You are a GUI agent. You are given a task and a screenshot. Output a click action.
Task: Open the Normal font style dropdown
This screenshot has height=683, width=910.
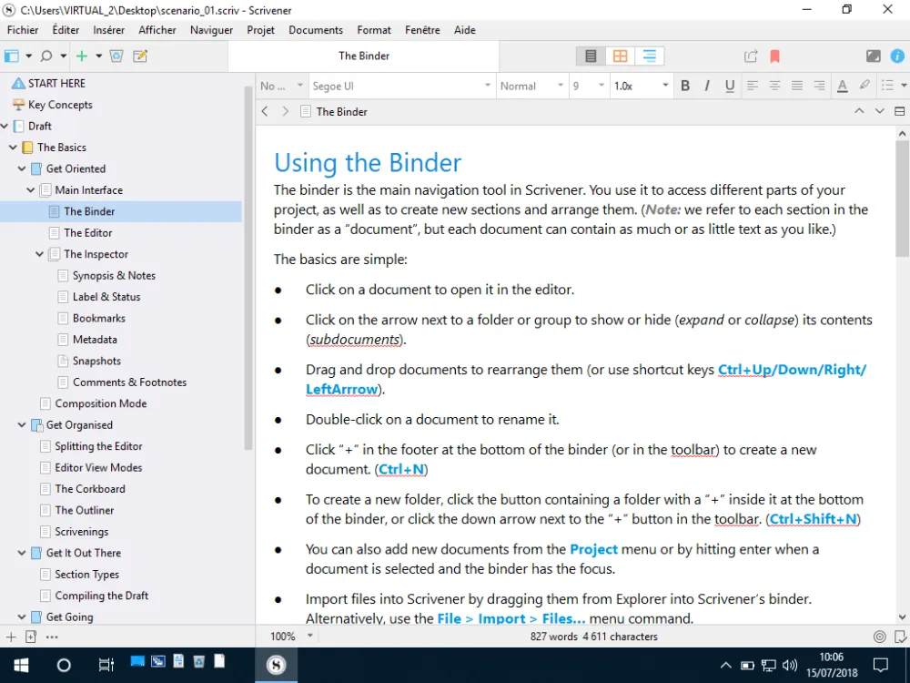531,86
